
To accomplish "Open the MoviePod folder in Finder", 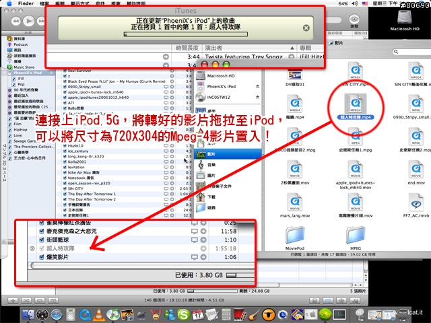I will point(295,238).
